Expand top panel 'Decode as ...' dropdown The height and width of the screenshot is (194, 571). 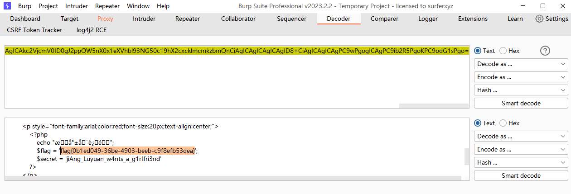tap(521, 64)
